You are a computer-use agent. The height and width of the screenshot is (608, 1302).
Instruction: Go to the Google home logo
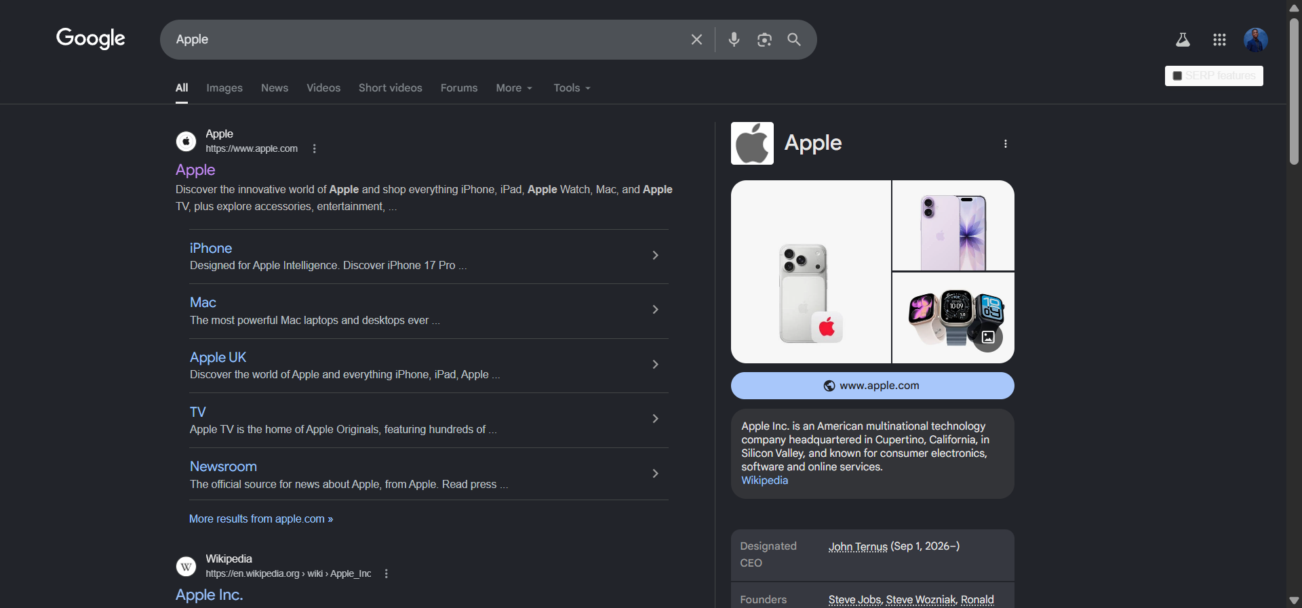(91, 39)
